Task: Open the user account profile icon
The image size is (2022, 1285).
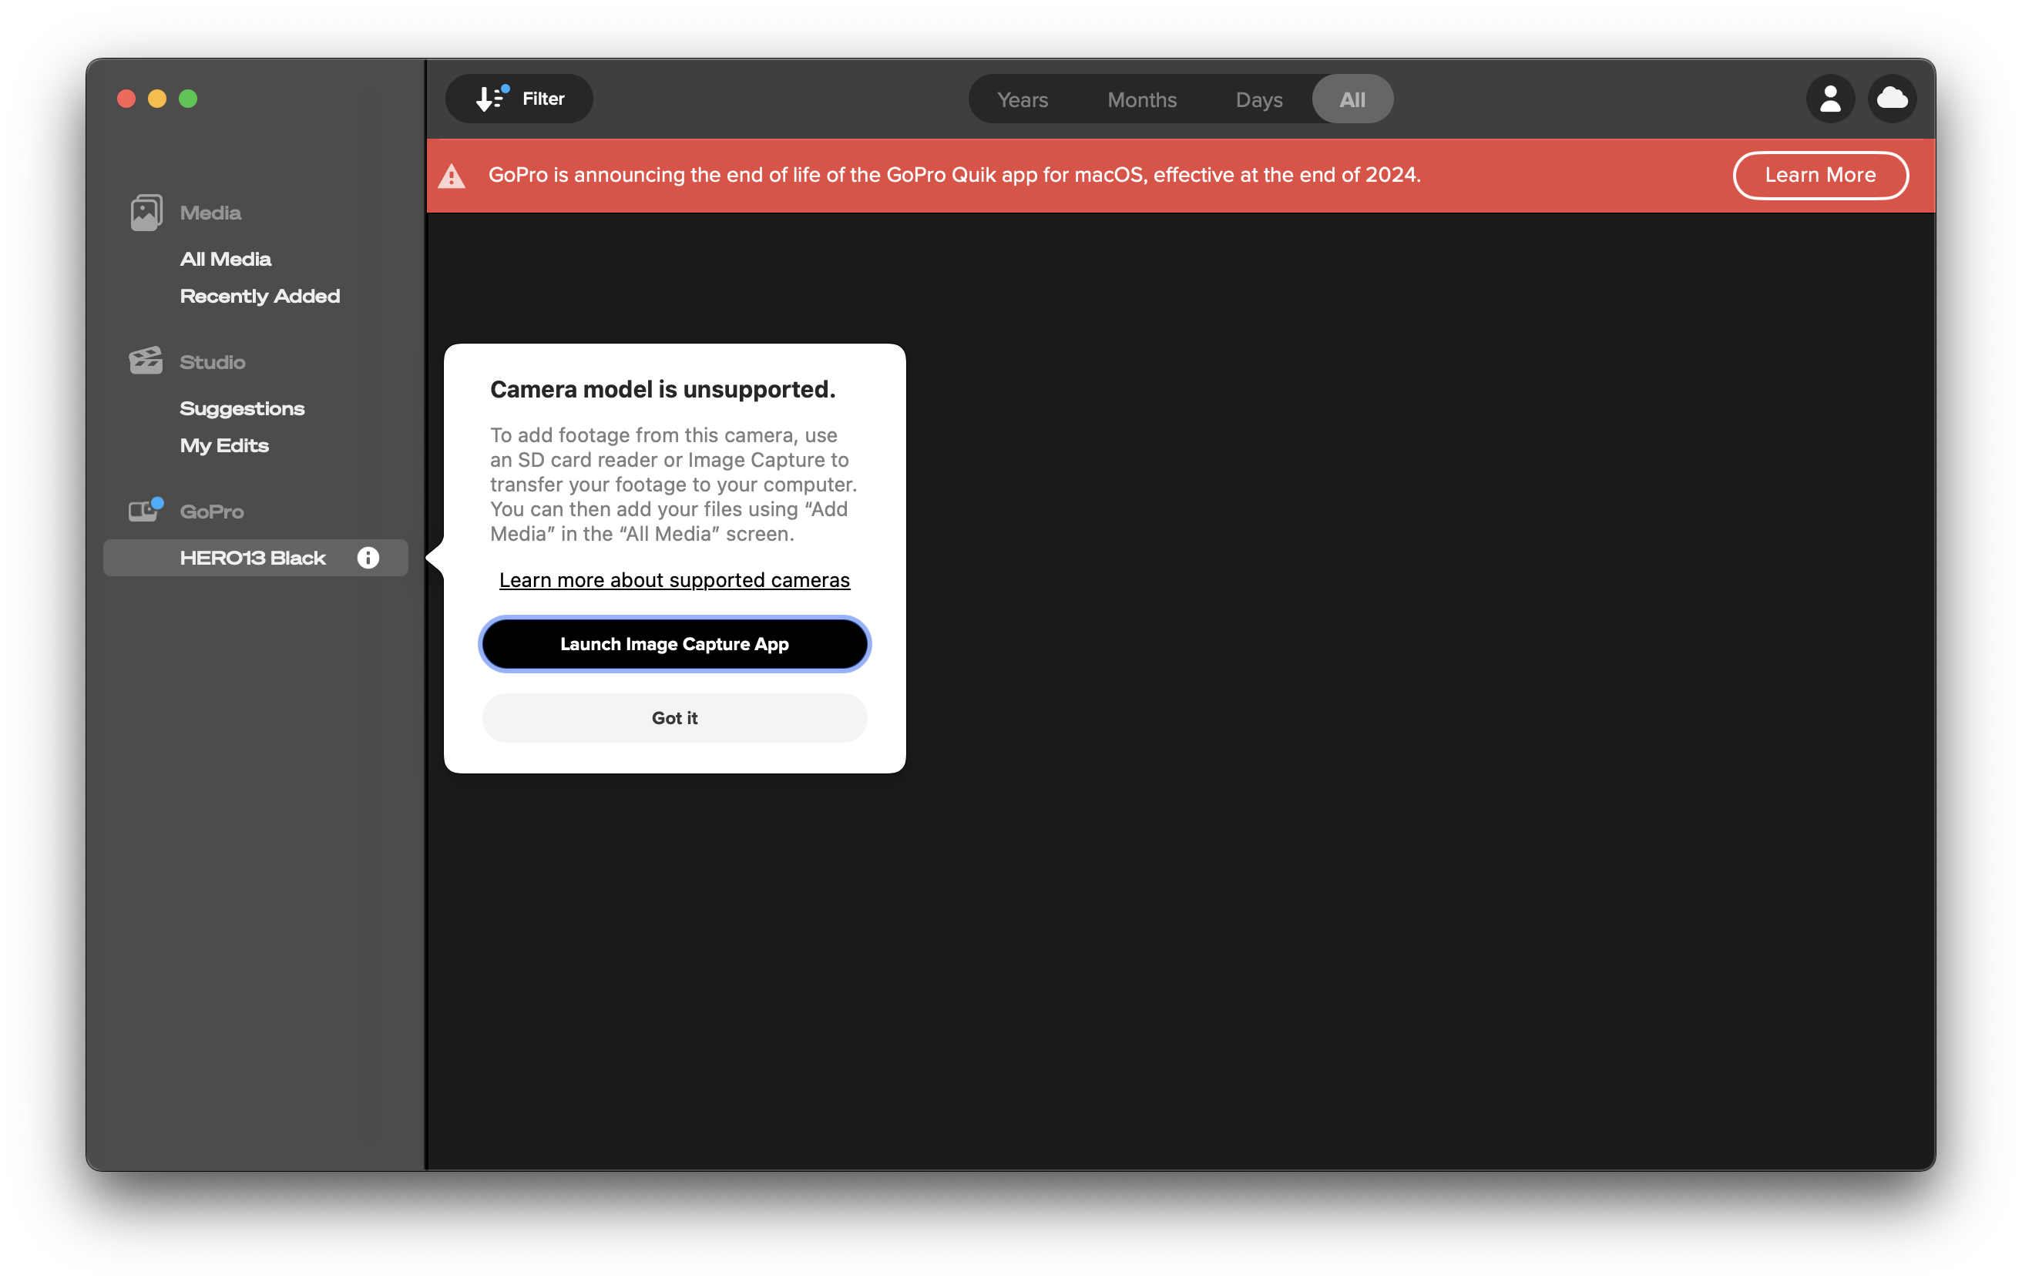Action: [x=1829, y=99]
